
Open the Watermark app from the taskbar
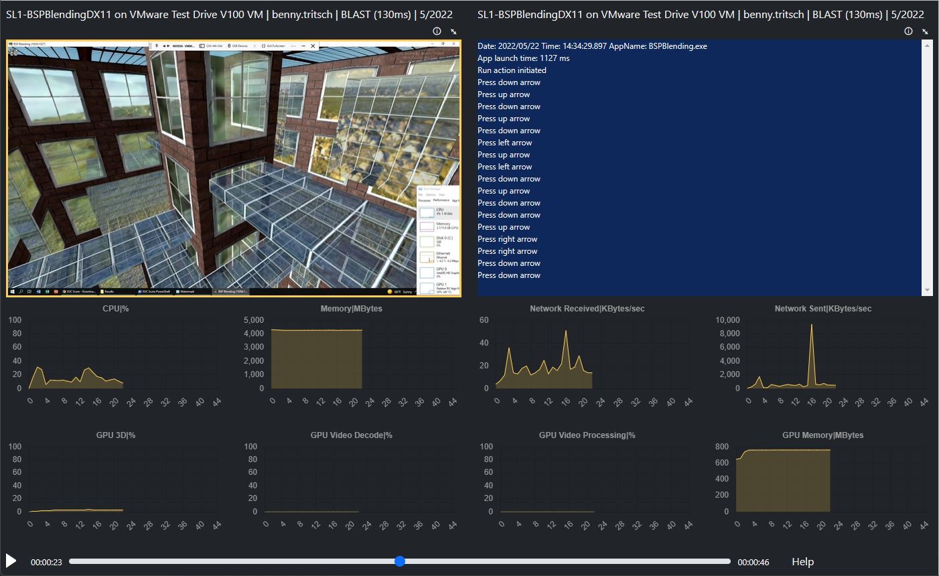[185, 291]
